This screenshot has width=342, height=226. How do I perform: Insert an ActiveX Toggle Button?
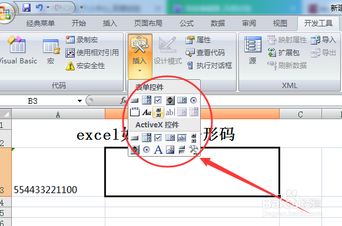(182, 150)
